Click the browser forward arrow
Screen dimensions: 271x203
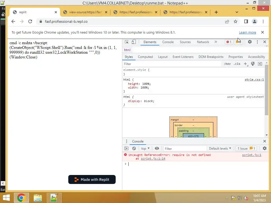(x=22, y=21)
